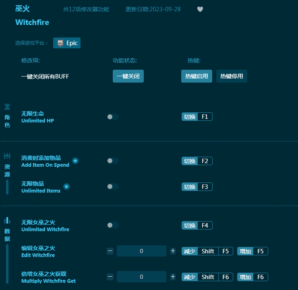298x290 pixels.
Task: Toggle Unlimited HP switch
Action: [112, 117]
